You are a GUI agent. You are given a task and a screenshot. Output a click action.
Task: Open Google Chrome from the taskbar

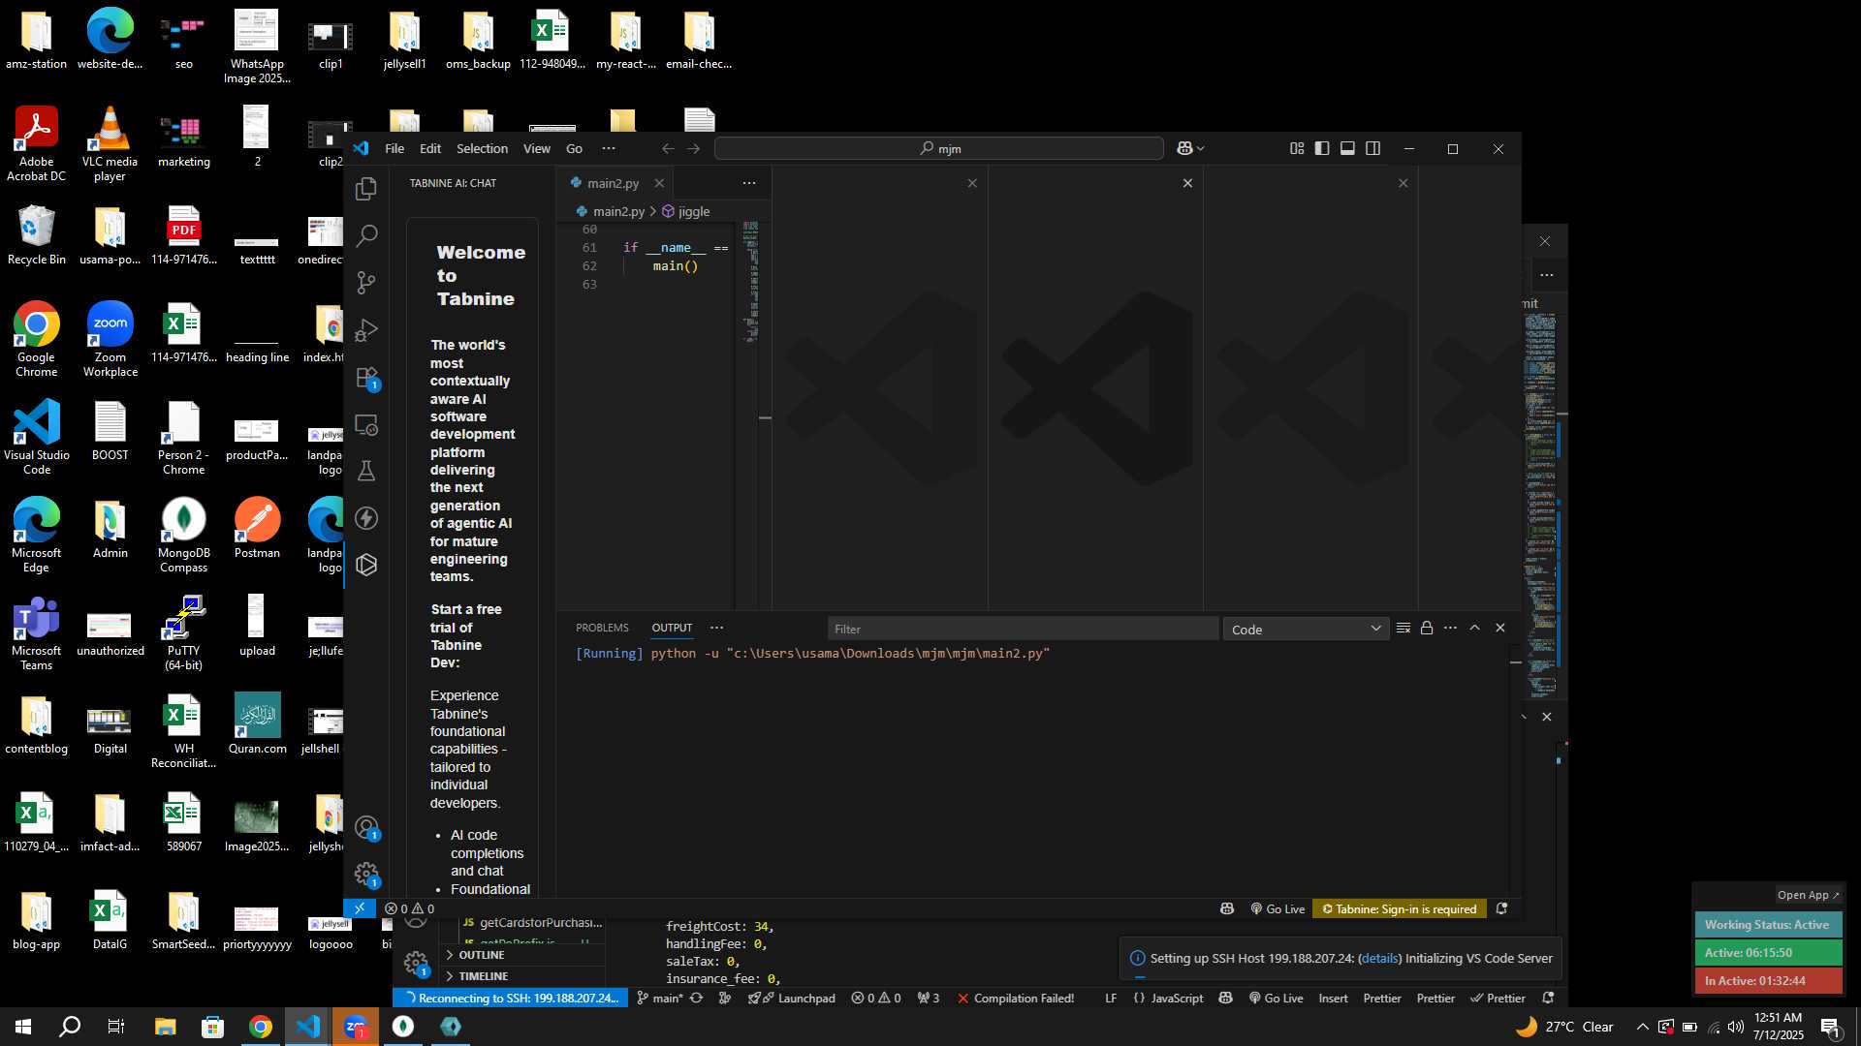point(261,1027)
